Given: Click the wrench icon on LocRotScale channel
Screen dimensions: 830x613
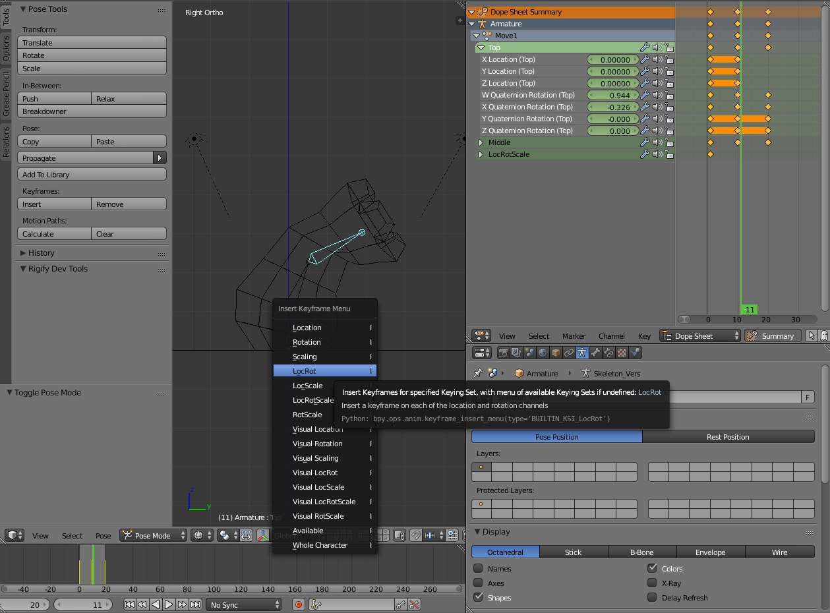Looking at the screenshot, I should click(645, 154).
